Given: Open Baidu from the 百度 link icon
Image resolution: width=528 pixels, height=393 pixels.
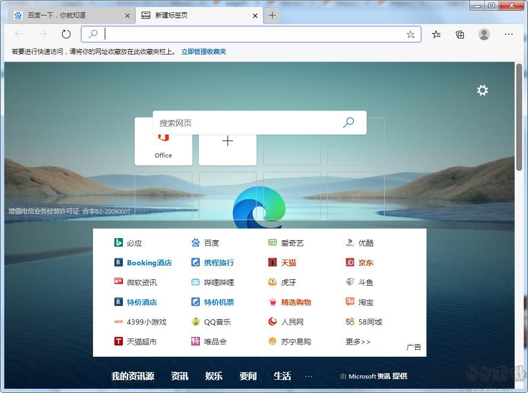Looking at the screenshot, I should 196,242.
